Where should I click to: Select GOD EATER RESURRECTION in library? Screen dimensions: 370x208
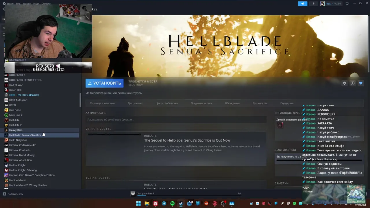tap(25, 80)
